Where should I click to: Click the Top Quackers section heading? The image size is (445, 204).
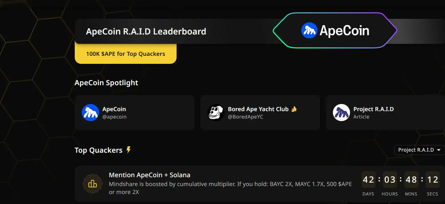tap(98, 150)
